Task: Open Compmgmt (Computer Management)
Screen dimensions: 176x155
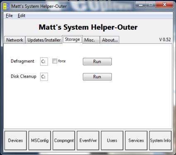Action: tap(64, 141)
